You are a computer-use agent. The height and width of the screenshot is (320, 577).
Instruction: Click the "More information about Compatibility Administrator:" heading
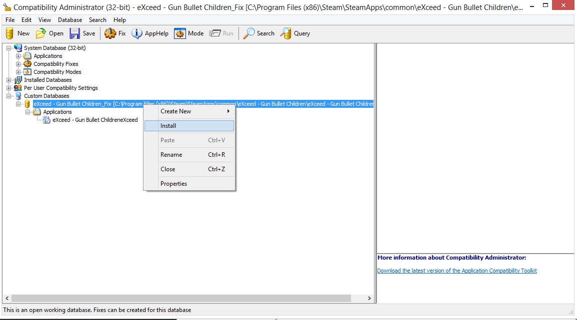pyautogui.click(x=451, y=258)
